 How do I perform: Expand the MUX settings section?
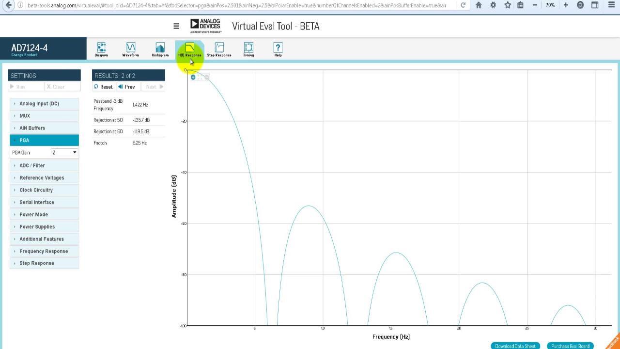pyautogui.click(x=44, y=116)
